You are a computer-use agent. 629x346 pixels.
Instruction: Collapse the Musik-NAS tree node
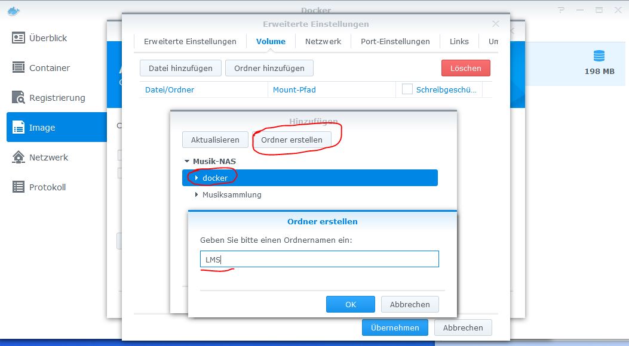tap(188, 161)
